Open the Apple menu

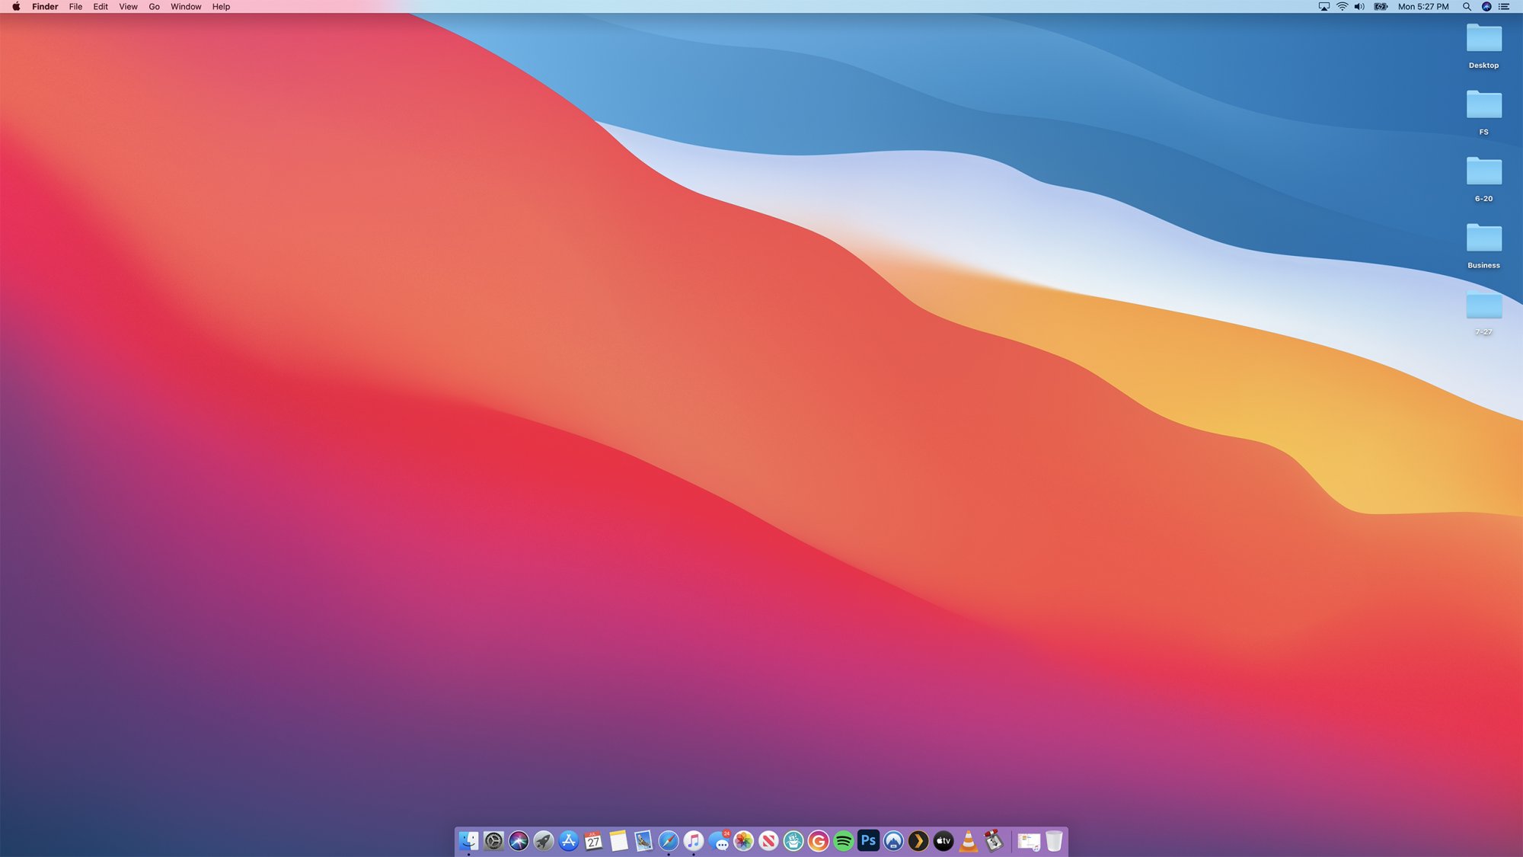pyautogui.click(x=16, y=7)
